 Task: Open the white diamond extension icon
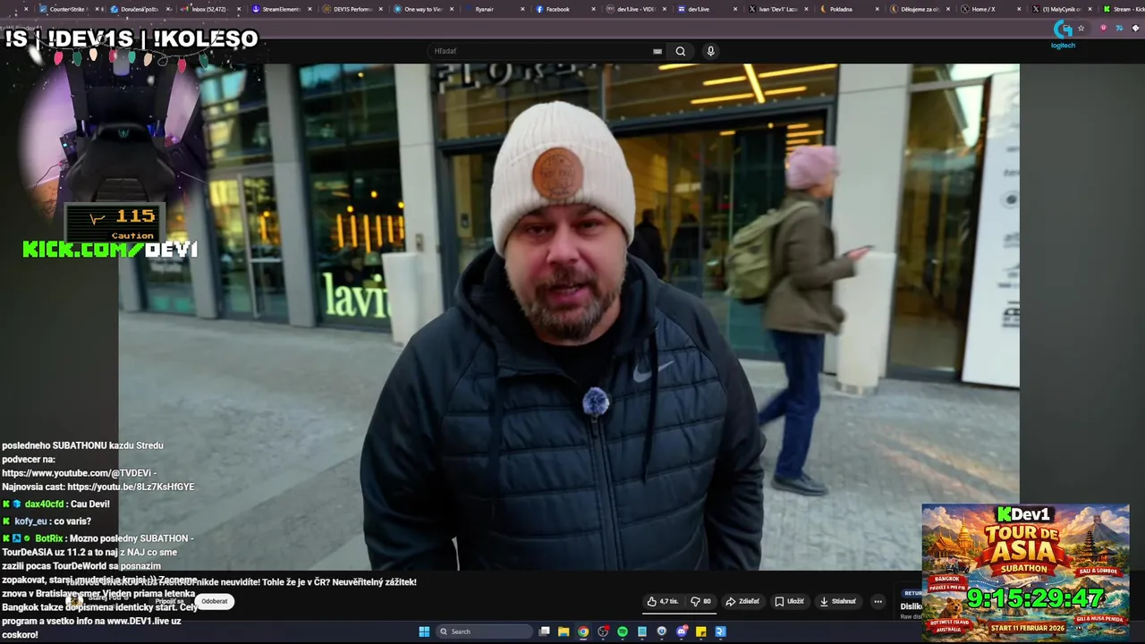[1136, 29]
